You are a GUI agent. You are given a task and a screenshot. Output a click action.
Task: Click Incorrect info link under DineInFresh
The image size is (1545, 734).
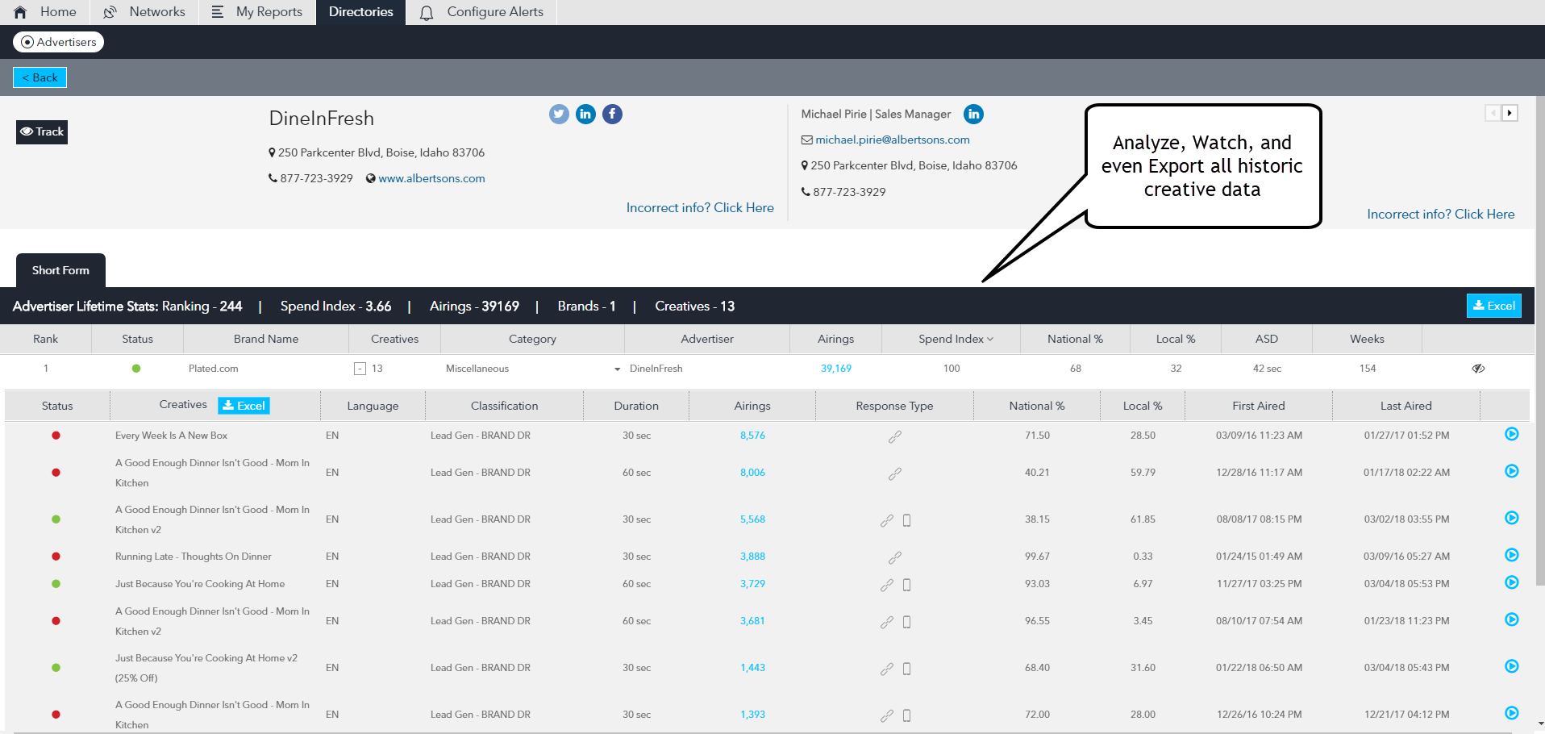(700, 207)
